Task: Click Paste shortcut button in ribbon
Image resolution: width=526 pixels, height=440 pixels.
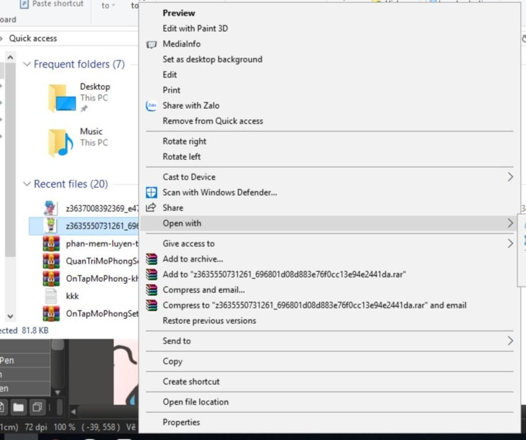Action: (x=51, y=4)
